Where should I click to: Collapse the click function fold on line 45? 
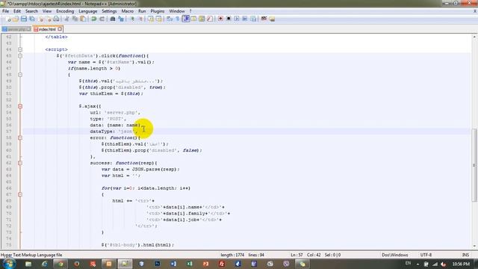(20, 56)
